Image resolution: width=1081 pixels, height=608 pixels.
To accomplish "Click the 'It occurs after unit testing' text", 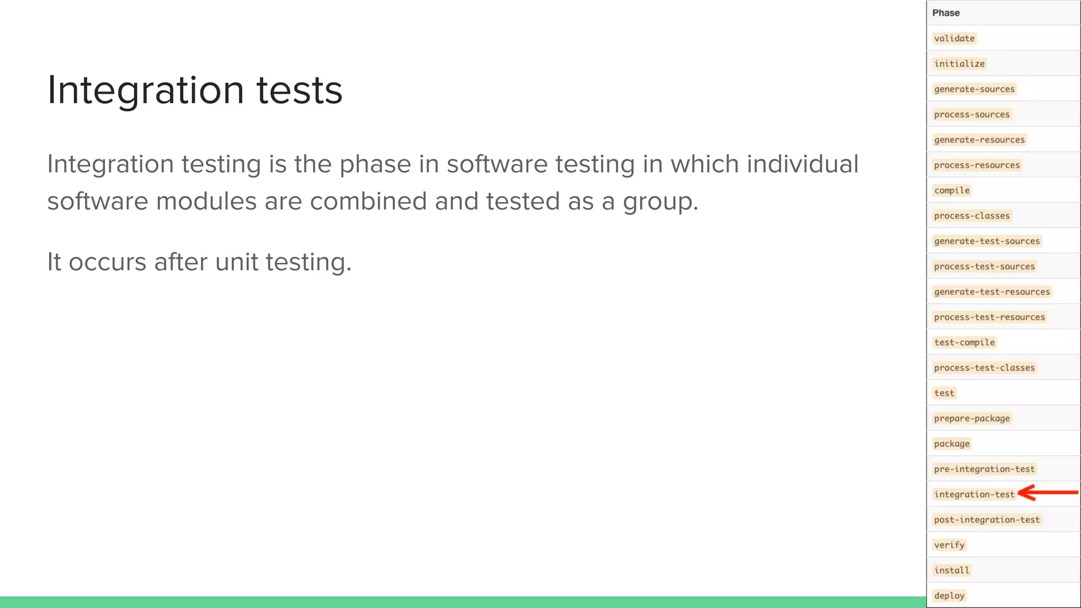I will [199, 262].
